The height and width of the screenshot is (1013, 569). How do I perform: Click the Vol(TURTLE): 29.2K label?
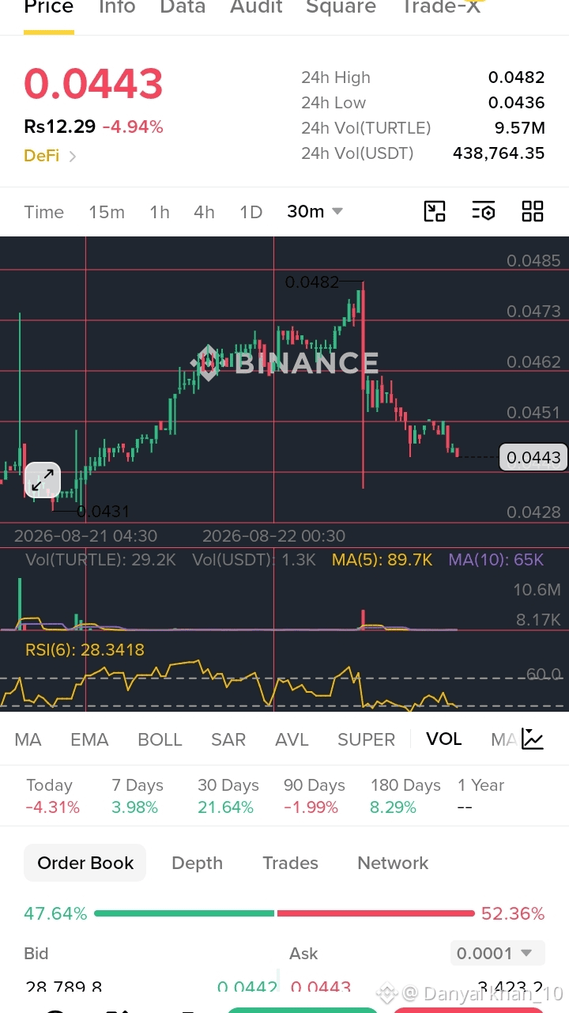coord(100,560)
